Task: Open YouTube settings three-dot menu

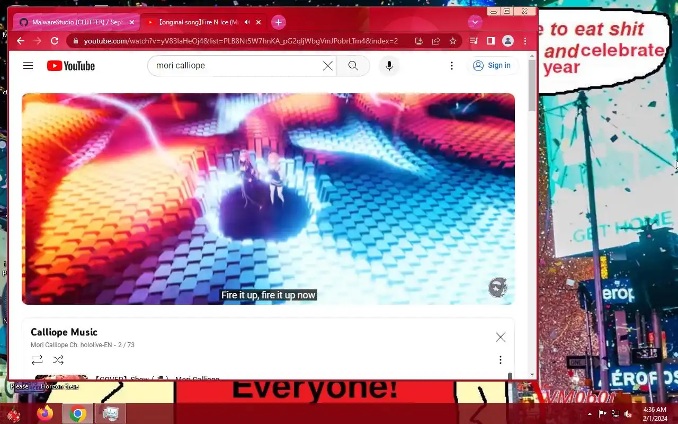Action: 452,66
